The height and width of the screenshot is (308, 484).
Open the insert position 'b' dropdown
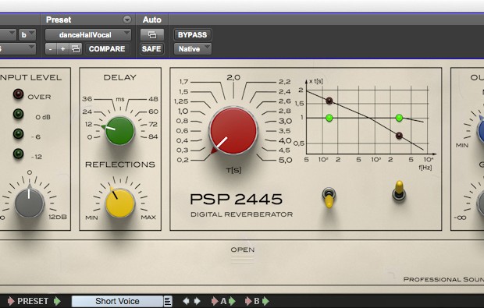click(x=27, y=35)
